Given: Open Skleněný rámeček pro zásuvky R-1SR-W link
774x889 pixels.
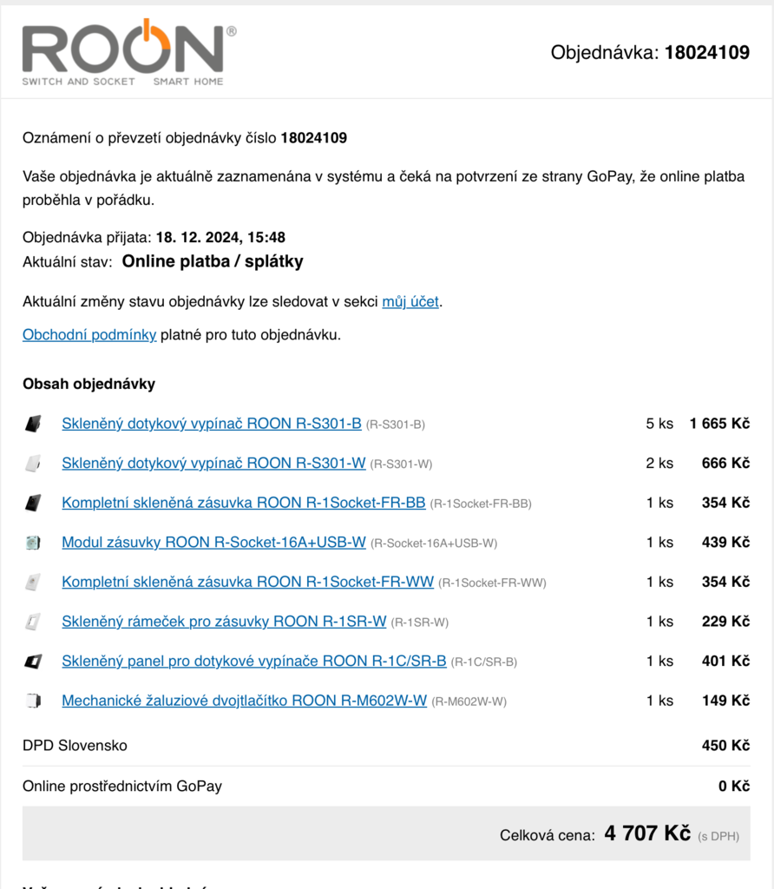Looking at the screenshot, I should [224, 622].
